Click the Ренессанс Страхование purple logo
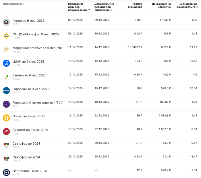201x178 pixels. pos(6,104)
